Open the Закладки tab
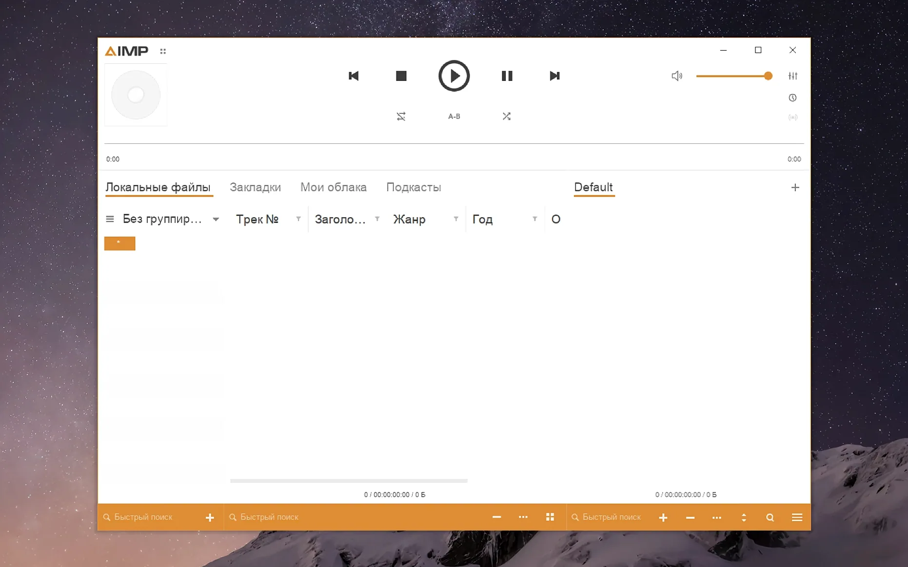 (x=255, y=187)
